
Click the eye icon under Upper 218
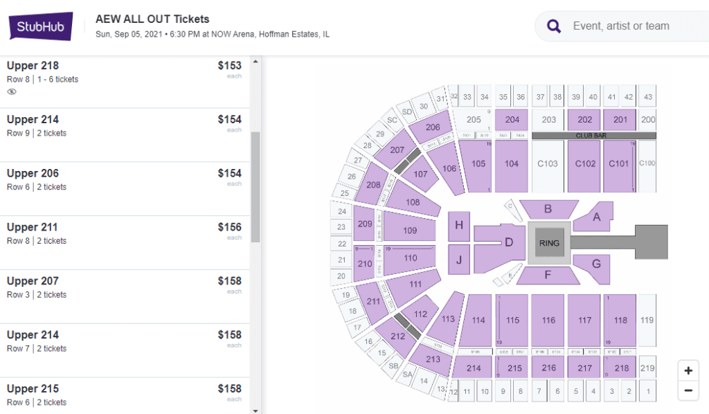[x=12, y=92]
